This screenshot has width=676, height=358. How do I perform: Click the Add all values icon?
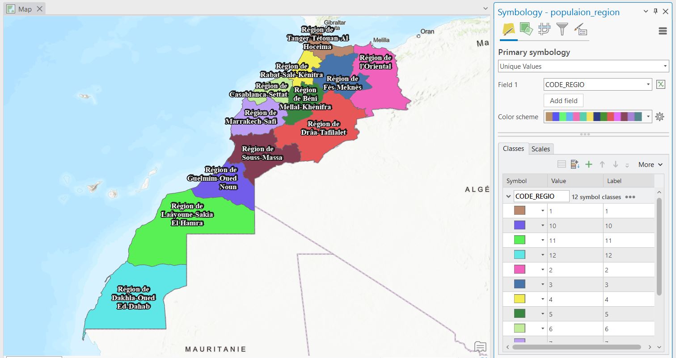(x=575, y=164)
